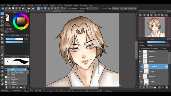Enable the circle snap icon

coord(55,8)
